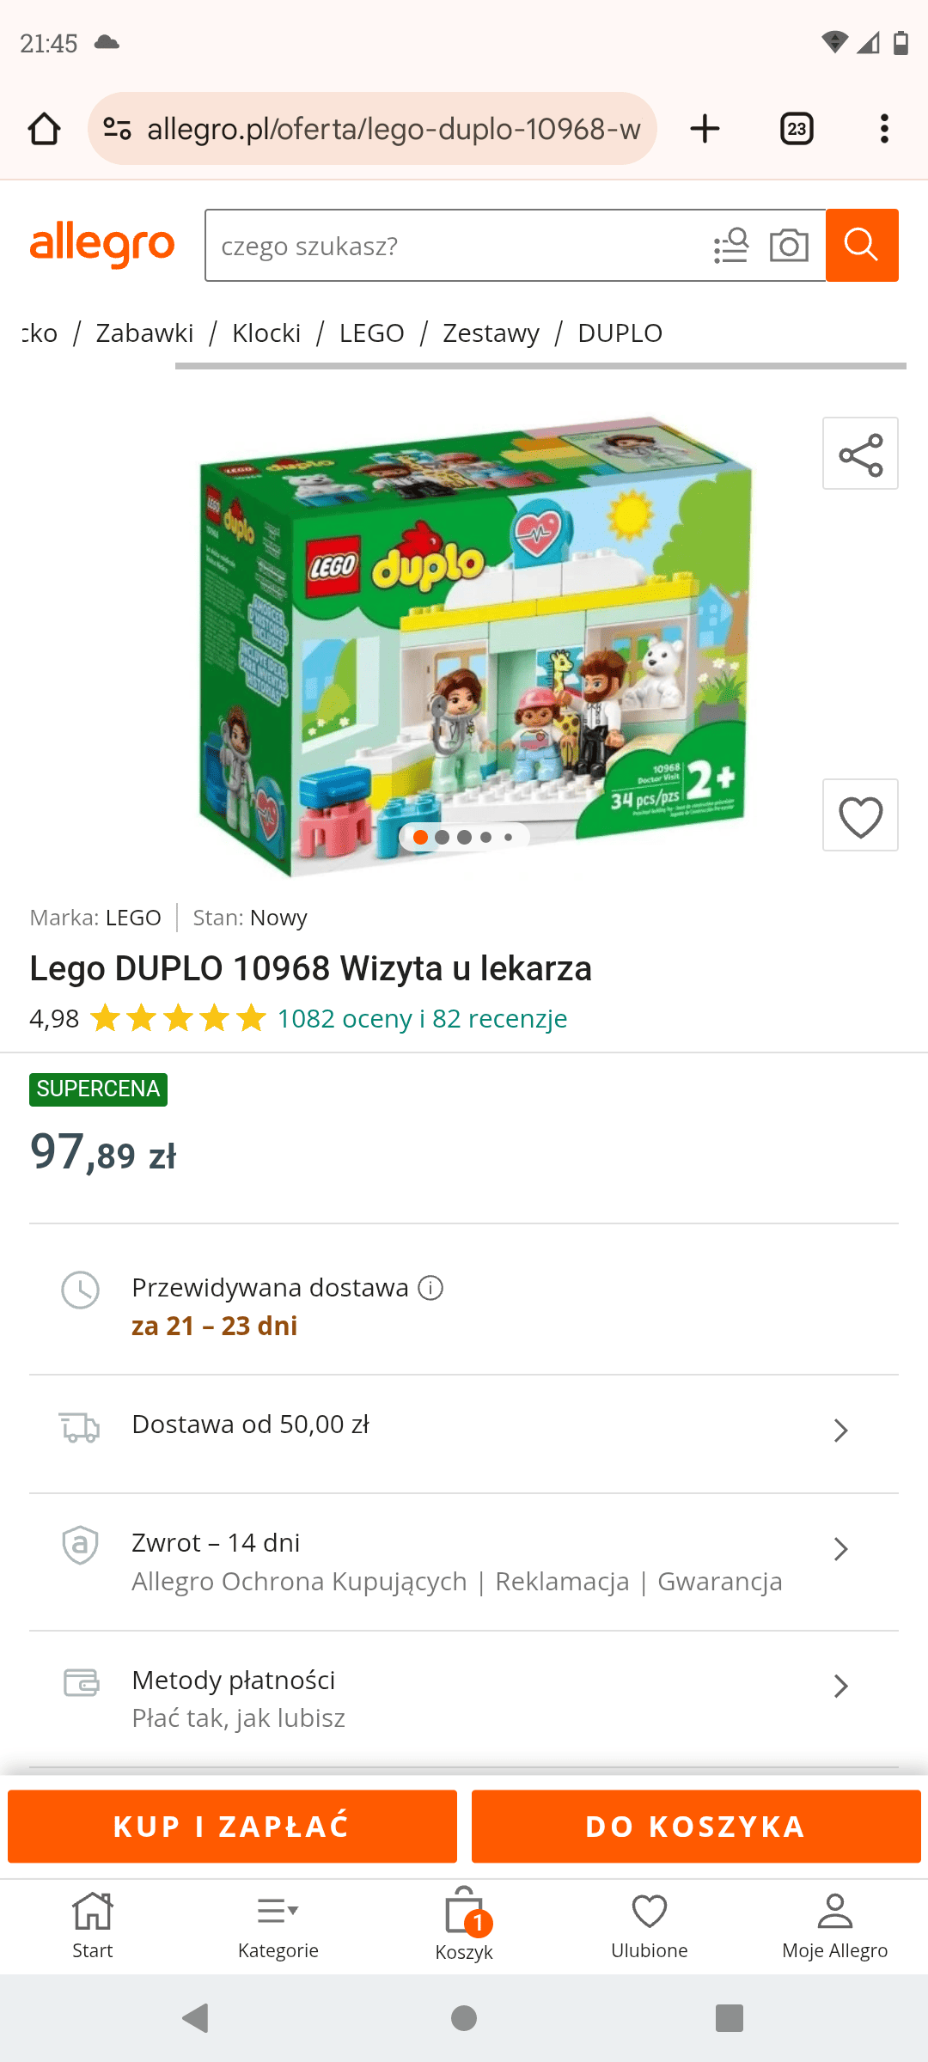Tap KUP I ZAPŁAĆ button
928x2062 pixels.
[232, 1826]
